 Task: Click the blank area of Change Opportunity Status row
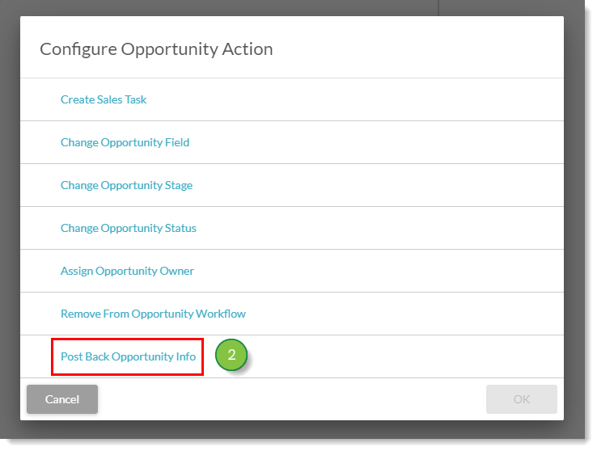click(379, 228)
